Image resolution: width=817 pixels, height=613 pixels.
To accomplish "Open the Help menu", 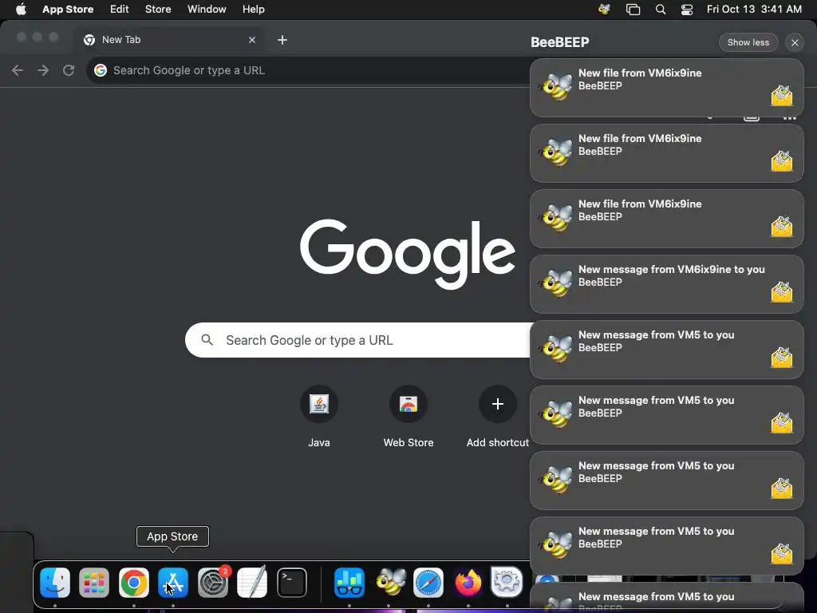I will [253, 10].
